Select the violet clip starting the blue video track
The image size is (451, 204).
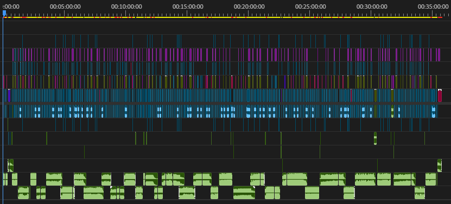pos(9,95)
